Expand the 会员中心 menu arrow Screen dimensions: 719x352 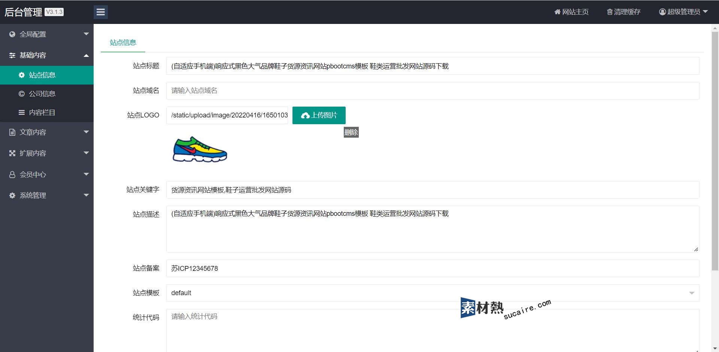[x=86, y=174]
